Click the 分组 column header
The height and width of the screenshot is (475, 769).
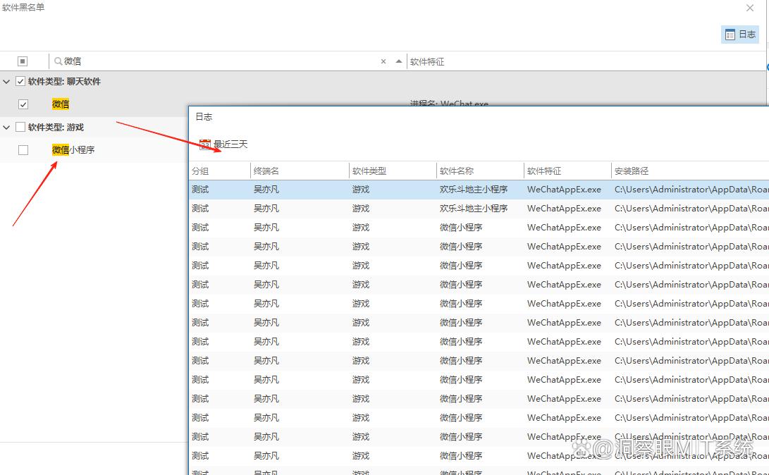click(201, 171)
